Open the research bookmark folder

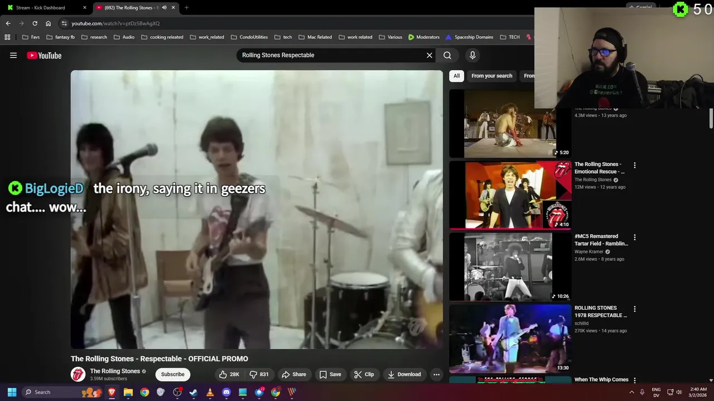point(94,37)
